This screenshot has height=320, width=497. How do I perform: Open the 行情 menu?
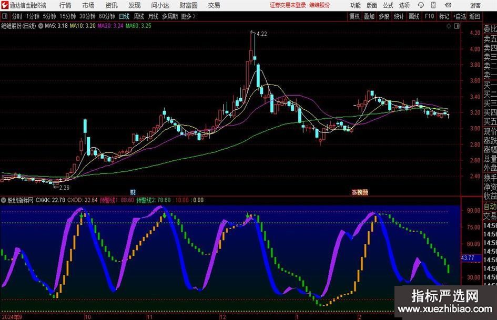click(65, 5)
